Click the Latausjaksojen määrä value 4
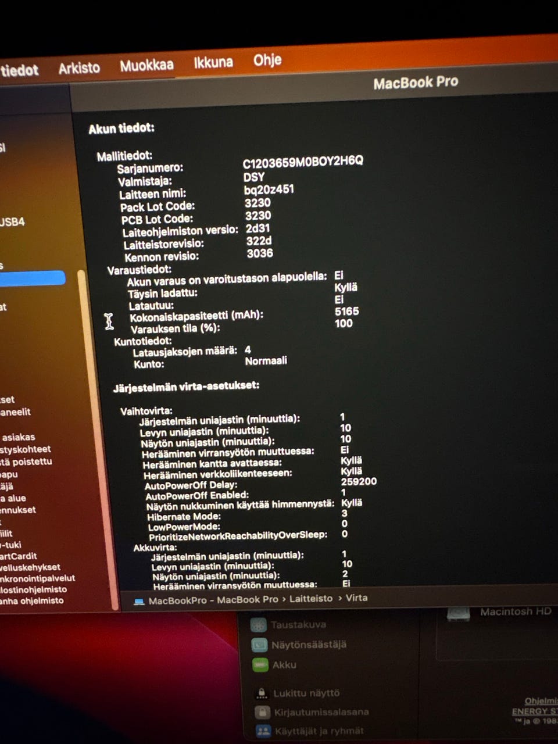Screen dimensions: 558x744 (248, 350)
